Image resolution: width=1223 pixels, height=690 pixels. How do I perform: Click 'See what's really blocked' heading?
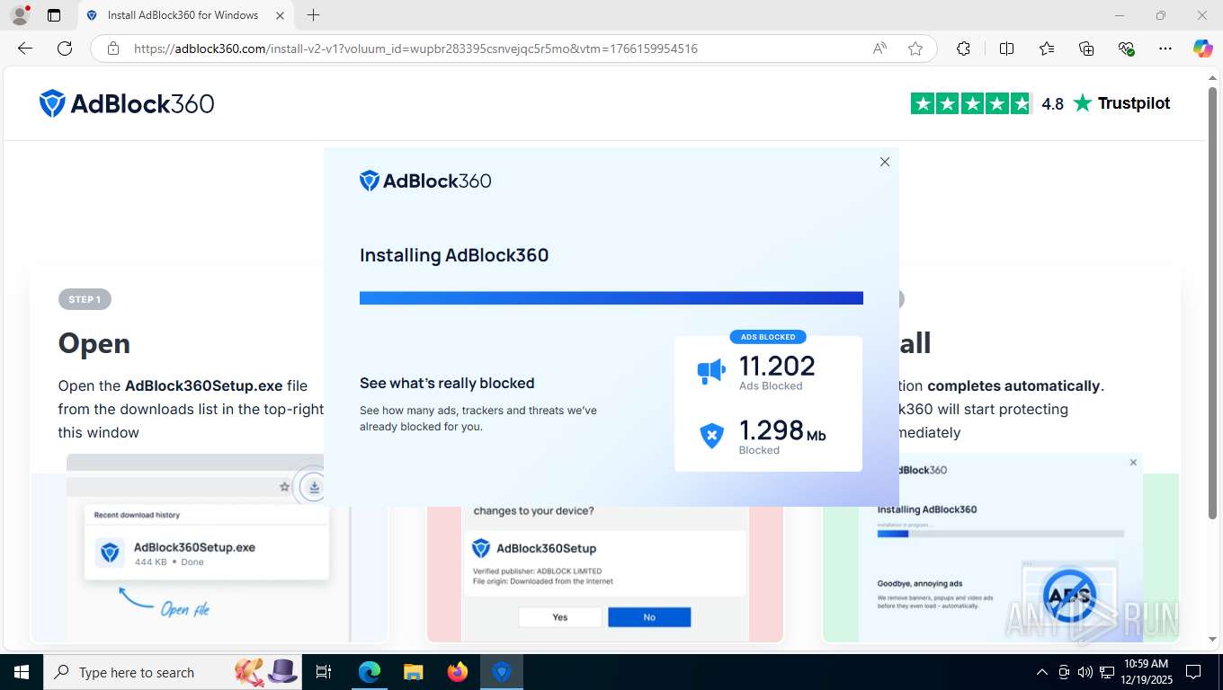[x=447, y=383]
